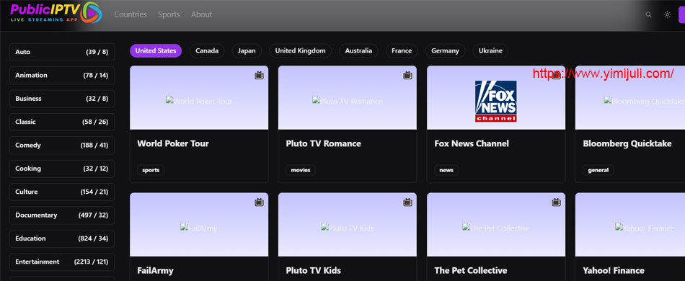
Task: Click the PublicIPTV logo
Action: (x=56, y=13)
